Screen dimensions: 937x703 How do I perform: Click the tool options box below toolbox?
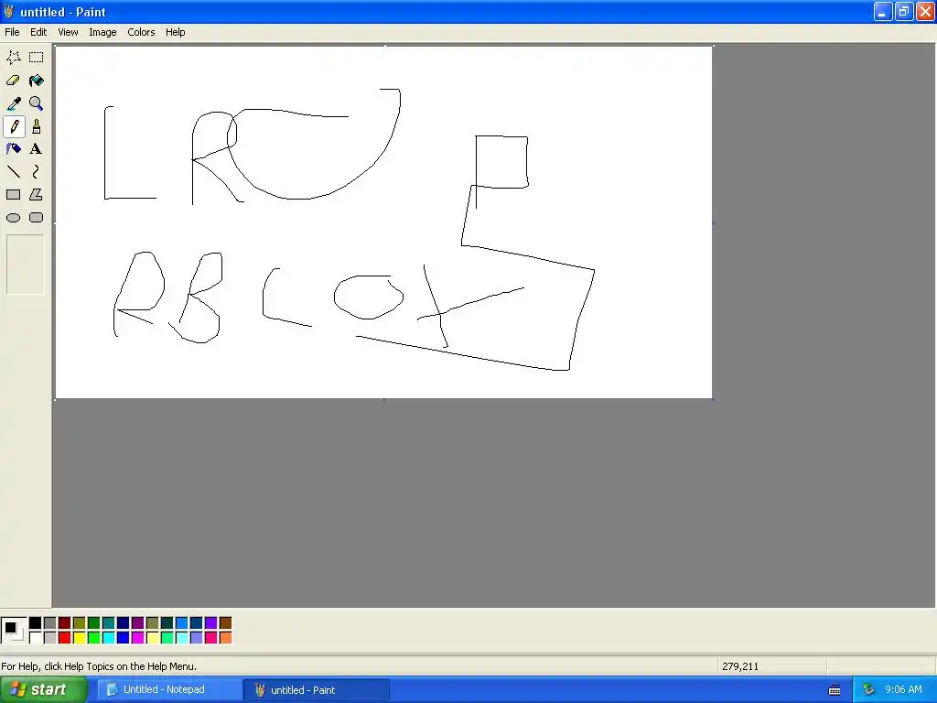point(26,265)
